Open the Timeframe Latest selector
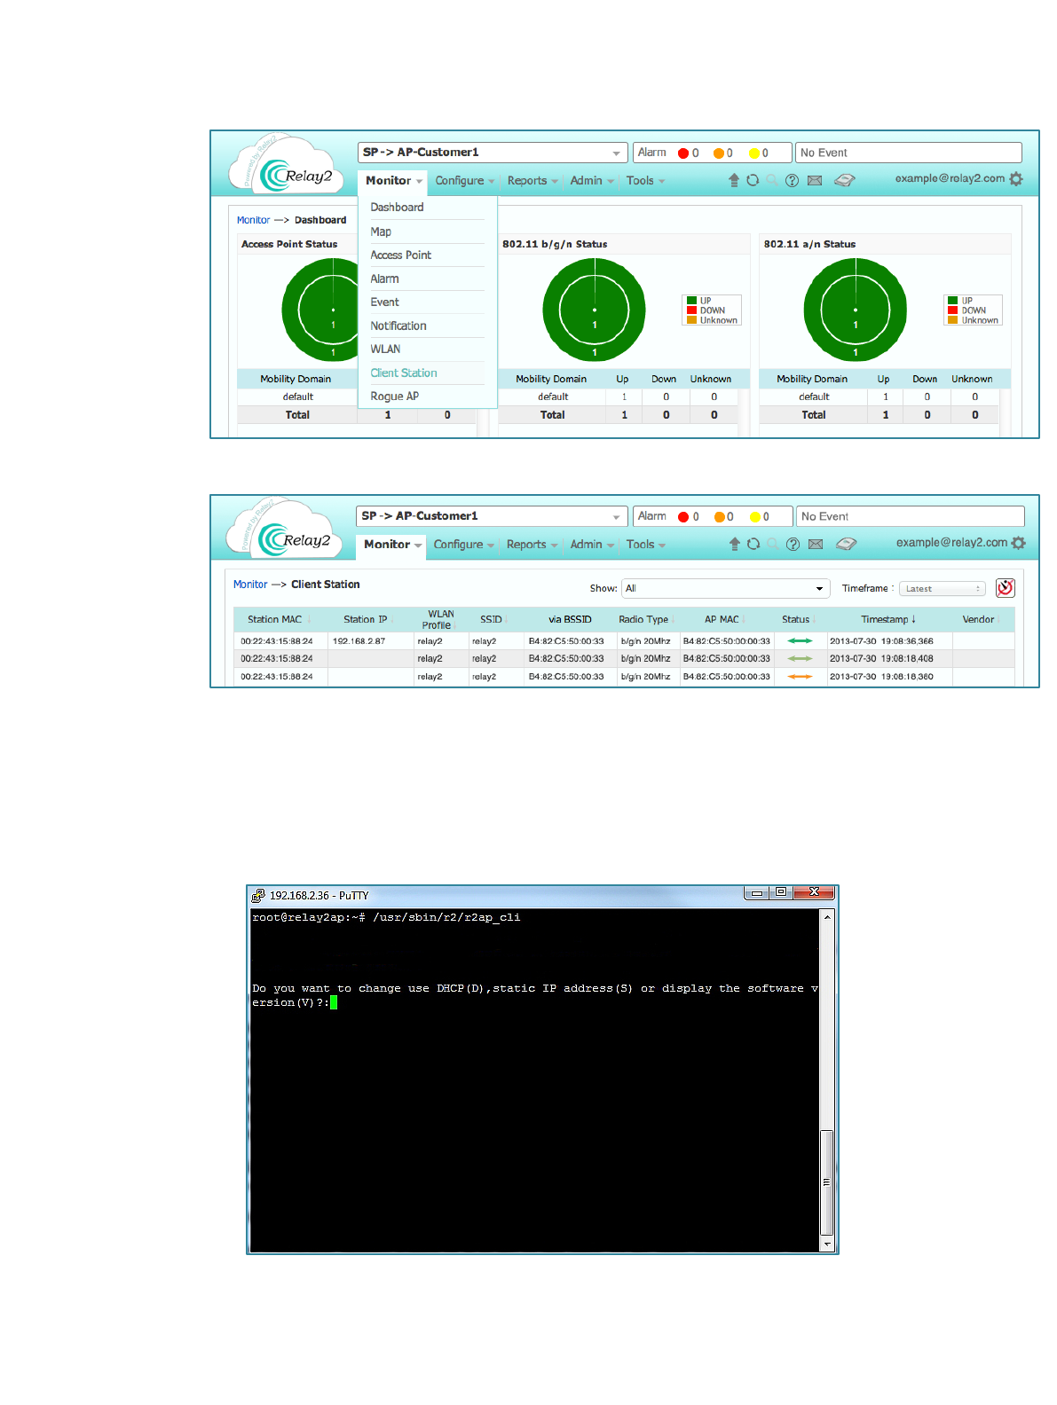The width and height of the screenshot is (1057, 1405). [942, 589]
